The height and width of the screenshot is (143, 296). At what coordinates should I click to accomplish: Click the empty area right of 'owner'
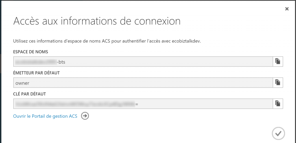pyautogui.click(x=145, y=83)
